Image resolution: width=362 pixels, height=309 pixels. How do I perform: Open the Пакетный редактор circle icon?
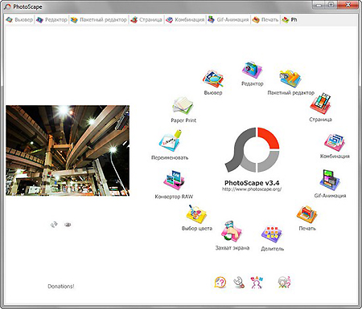point(290,79)
